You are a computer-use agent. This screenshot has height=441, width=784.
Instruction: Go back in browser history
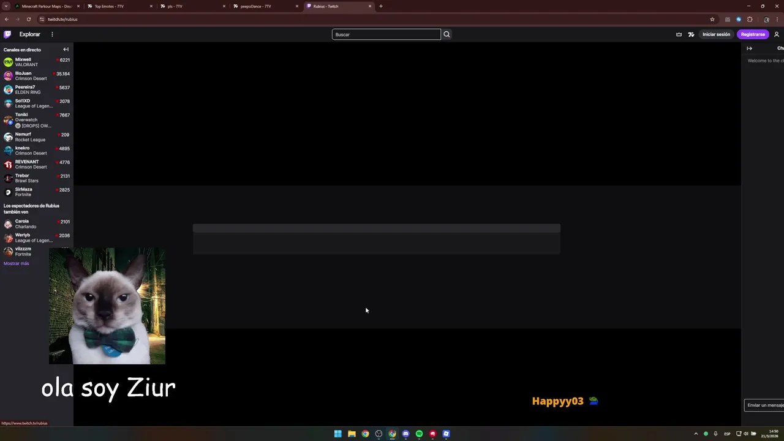pos(7,19)
